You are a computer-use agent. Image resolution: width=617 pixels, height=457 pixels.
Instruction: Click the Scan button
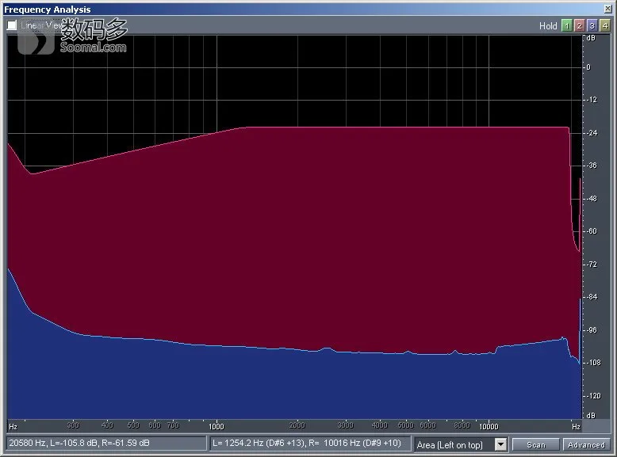pyautogui.click(x=536, y=444)
